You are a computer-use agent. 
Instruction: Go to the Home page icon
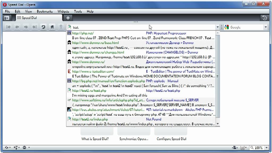[52, 27]
